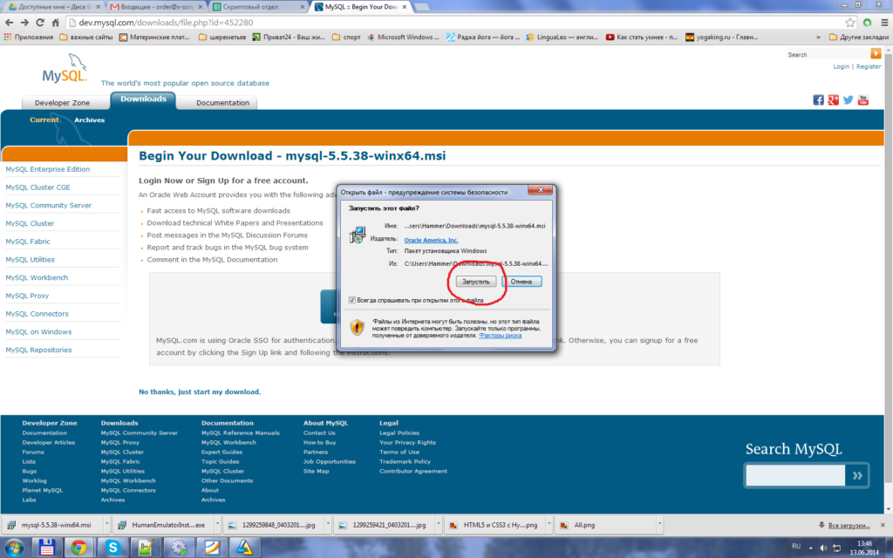Click the Запустить button in security dialog

coord(476,282)
